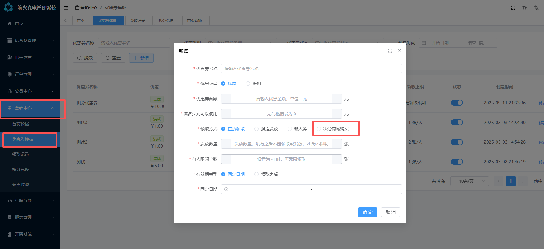The width and height of the screenshot is (544, 249).
Task: Select 积分商城购买 radio option
Action: coord(319,129)
